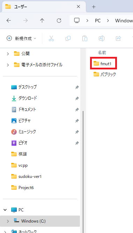Expand the 公開 folder tree node
Viewport: 133px width, 233px height.
click(8, 54)
